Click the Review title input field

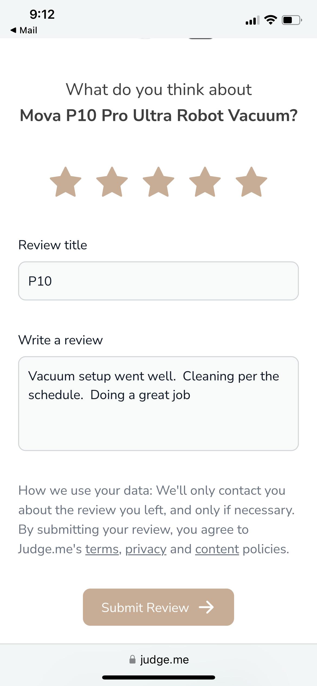click(158, 281)
